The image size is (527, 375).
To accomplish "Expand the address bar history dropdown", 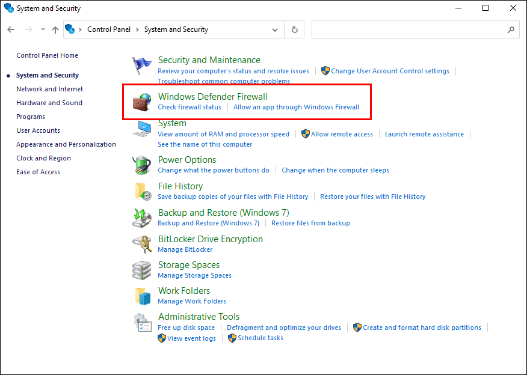I will click(x=275, y=30).
